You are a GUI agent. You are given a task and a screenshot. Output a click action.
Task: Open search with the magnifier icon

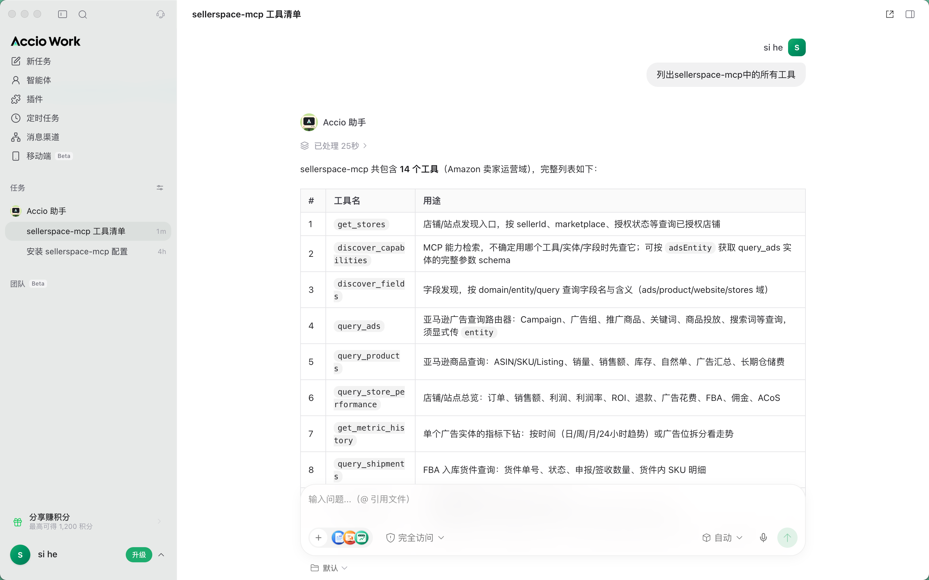[x=82, y=14]
